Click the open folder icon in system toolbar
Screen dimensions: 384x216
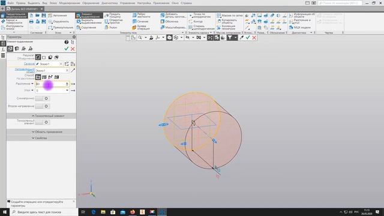(37, 16)
